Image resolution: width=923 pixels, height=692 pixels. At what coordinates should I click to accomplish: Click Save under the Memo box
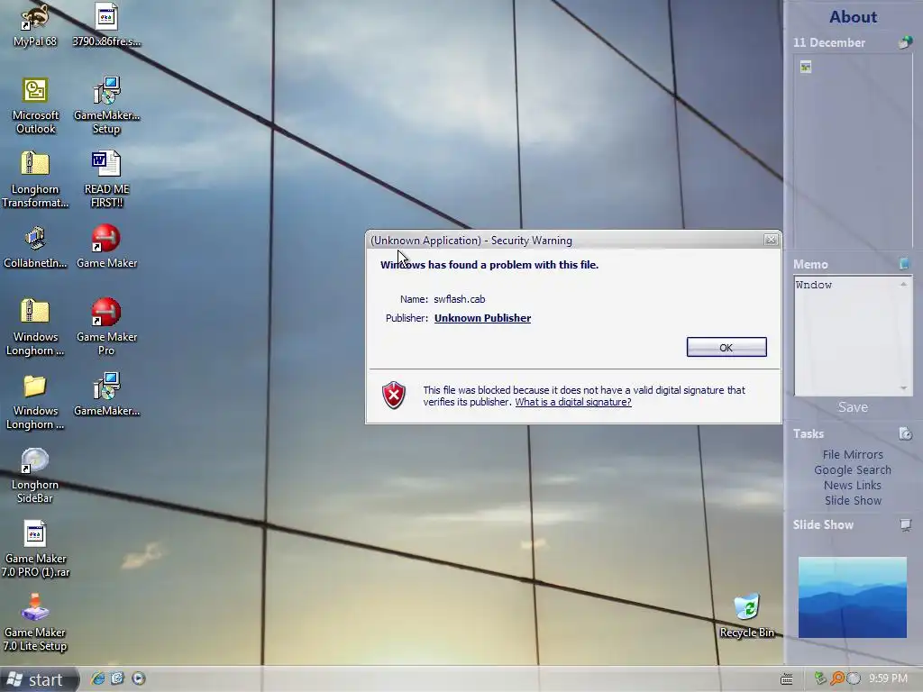point(853,407)
